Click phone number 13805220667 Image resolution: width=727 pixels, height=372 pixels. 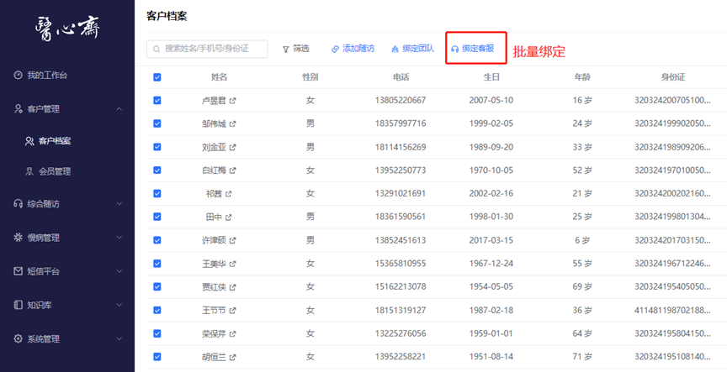[x=401, y=101]
